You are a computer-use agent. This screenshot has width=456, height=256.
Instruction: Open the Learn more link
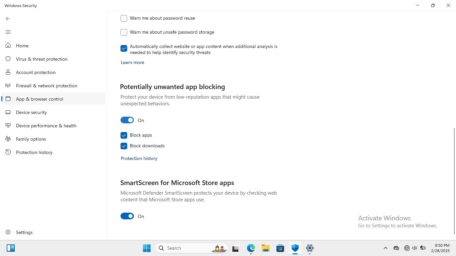[x=132, y=62]
